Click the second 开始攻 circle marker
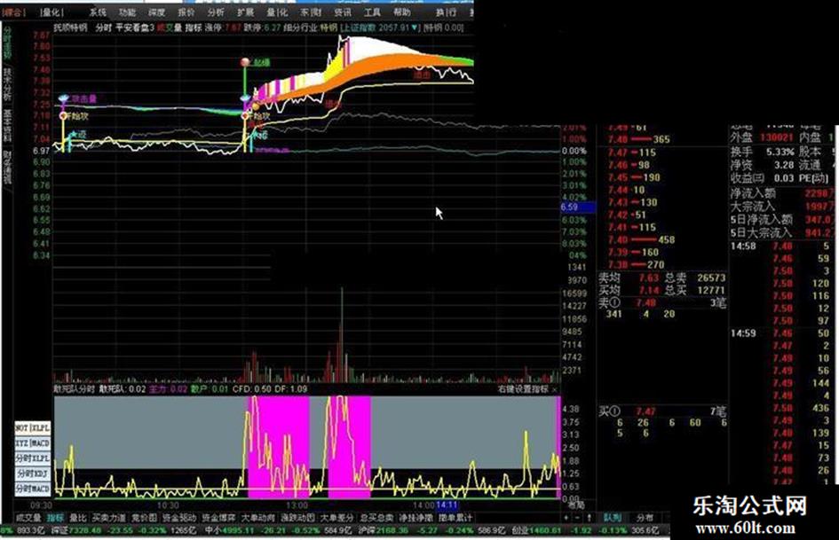Viewport: 839px width, 540px height. tap(245, 115)
